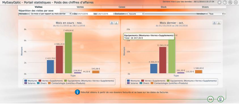Switch to the Stock tab
Viewport: 239px width, 104px height.
(x=164, y=7)
